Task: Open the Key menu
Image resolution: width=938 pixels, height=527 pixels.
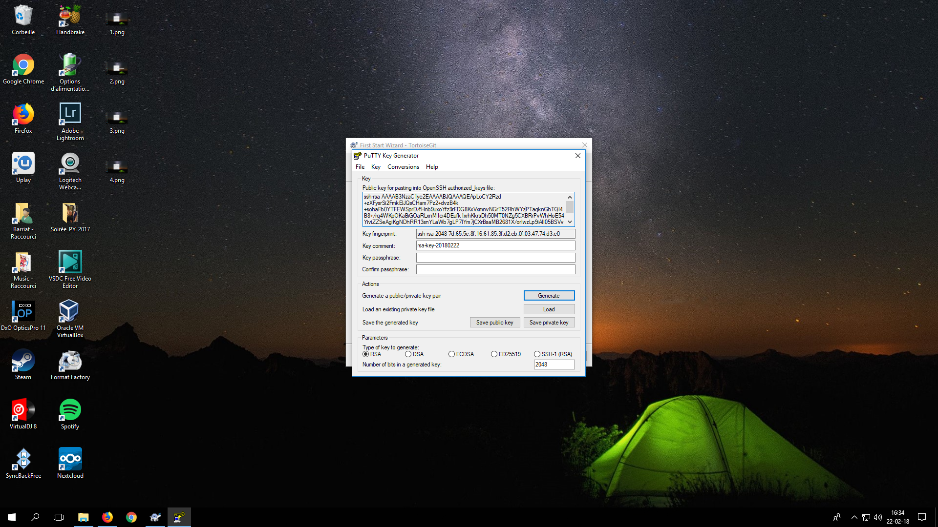Action: [x=376, y=167]
